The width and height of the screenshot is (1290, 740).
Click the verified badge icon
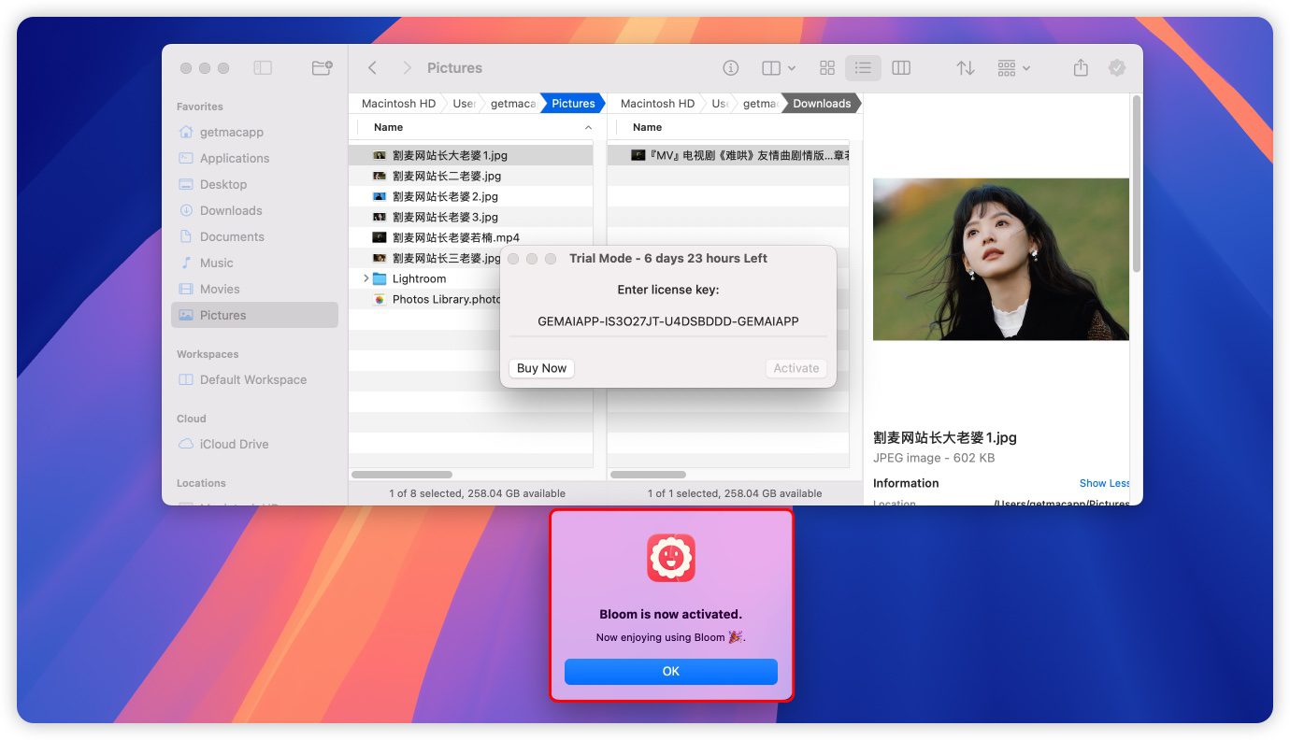pyautogui.click(x=1116, y=68)
